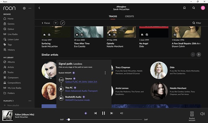Skip to the next track
Image resolution: width=208 pixels, height=123 pixels.
coord(112,113)
